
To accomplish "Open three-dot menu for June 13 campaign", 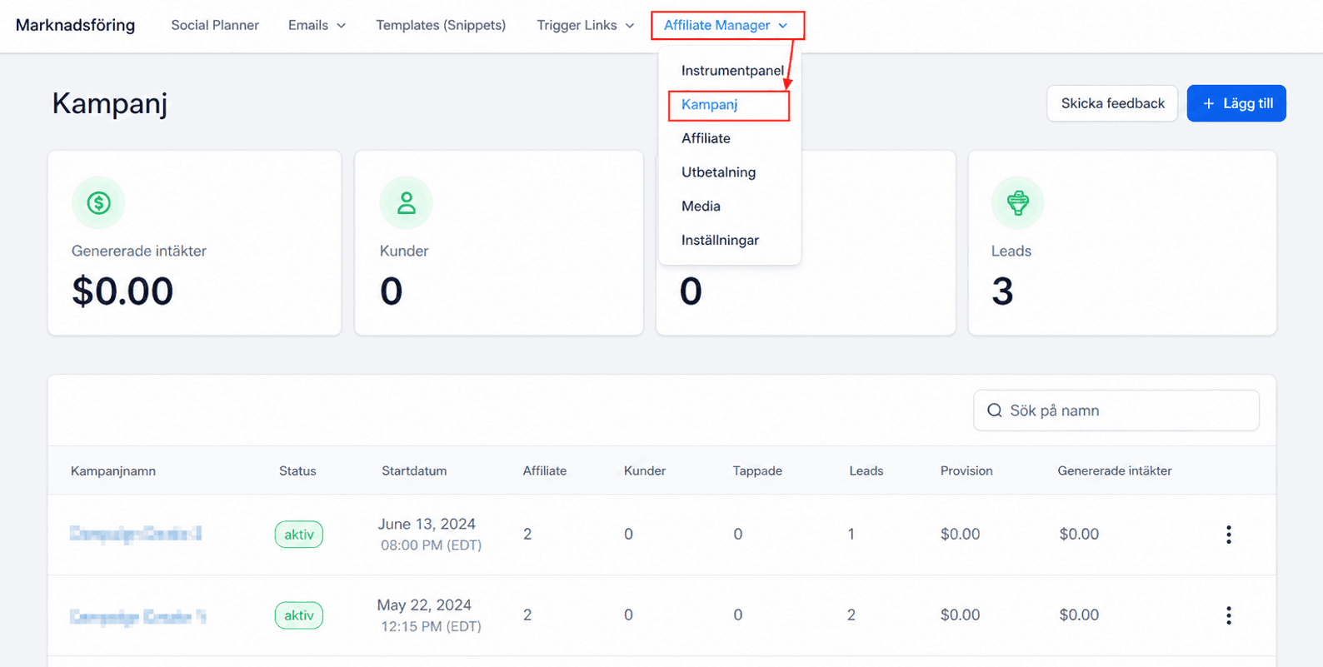I will coord(1228,535).
